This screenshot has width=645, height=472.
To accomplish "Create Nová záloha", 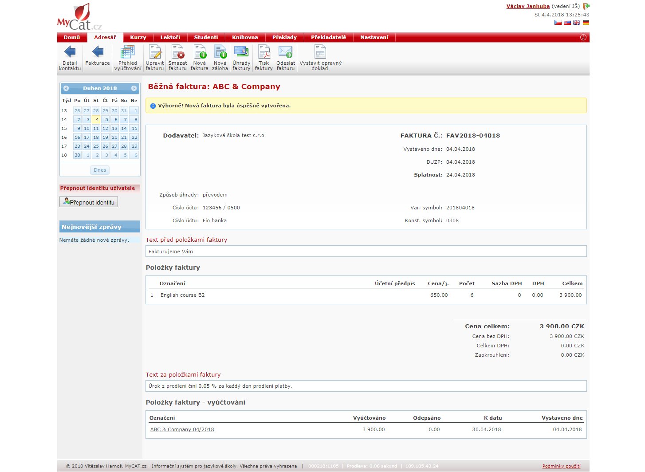I will (x=220, y=58).
